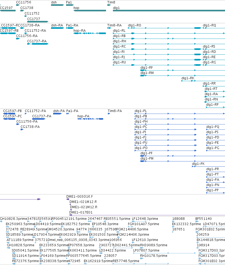225x265 pixels.
Task: Select the CG1597-RC transcript label
Action: coord(11,25)
